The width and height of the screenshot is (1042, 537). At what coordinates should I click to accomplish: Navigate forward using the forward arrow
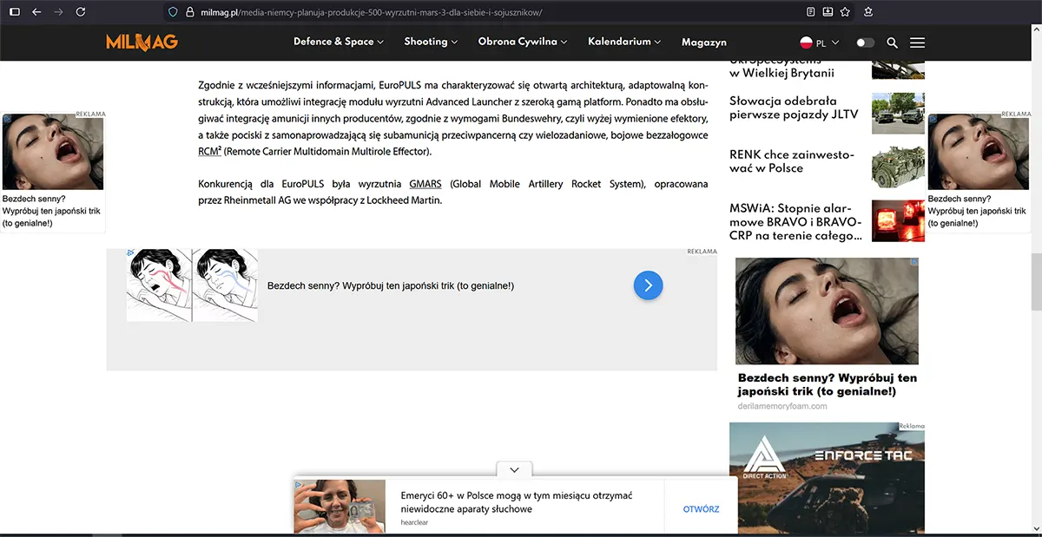58,12
